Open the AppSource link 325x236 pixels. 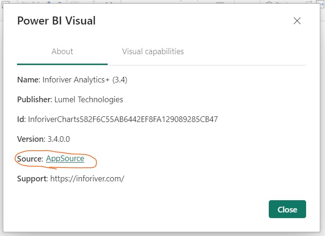(65, 159)
